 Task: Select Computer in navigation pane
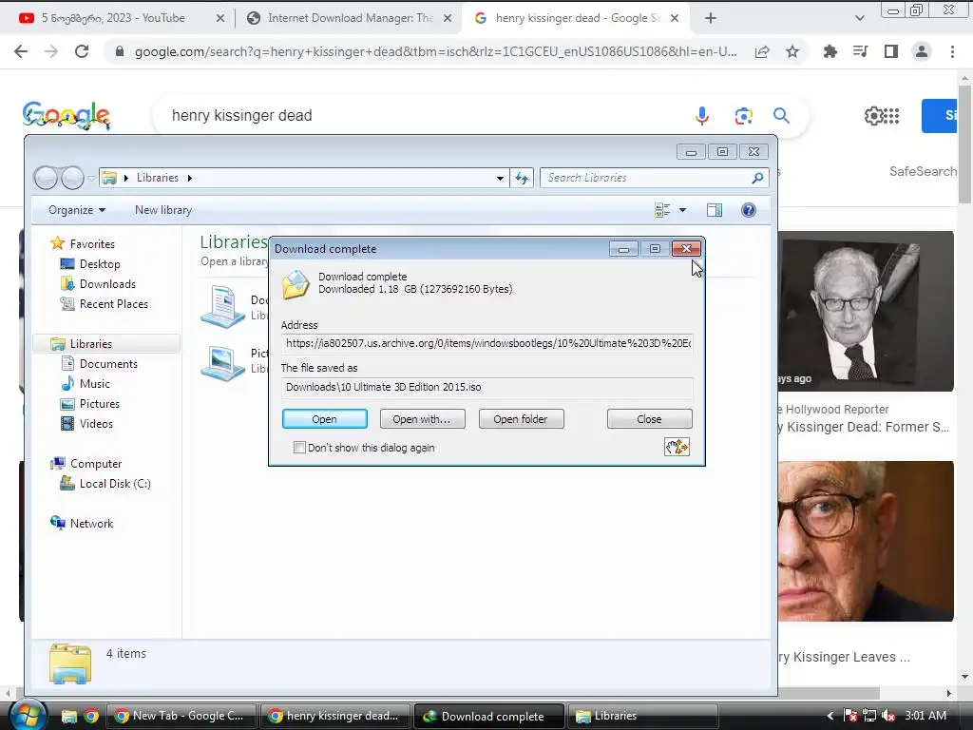tap(96, 464)
